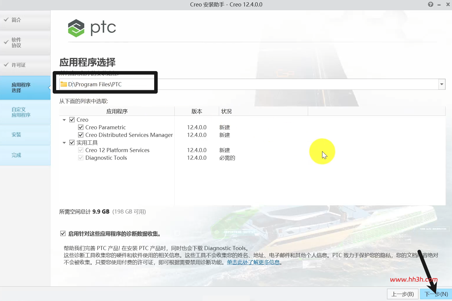Collapse the Creo tree group

point(64,120)
